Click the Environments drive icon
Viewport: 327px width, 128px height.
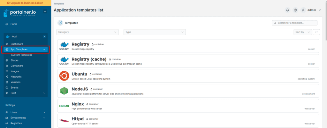coord(7,118)
